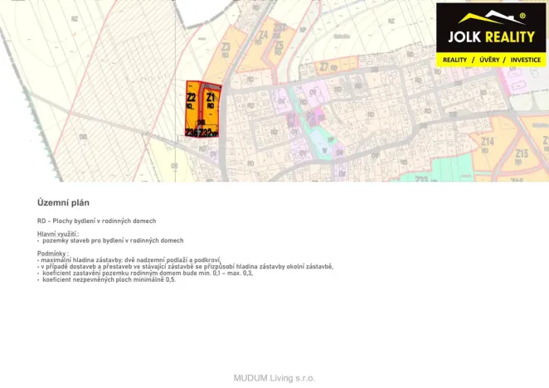Screen dimensions: 549x388
Task: Click the MUDUM Living s.r.o. footer text
Action: [x=274, y=378]
